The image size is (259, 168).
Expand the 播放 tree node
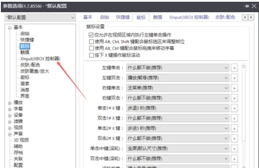click(10, 103)
